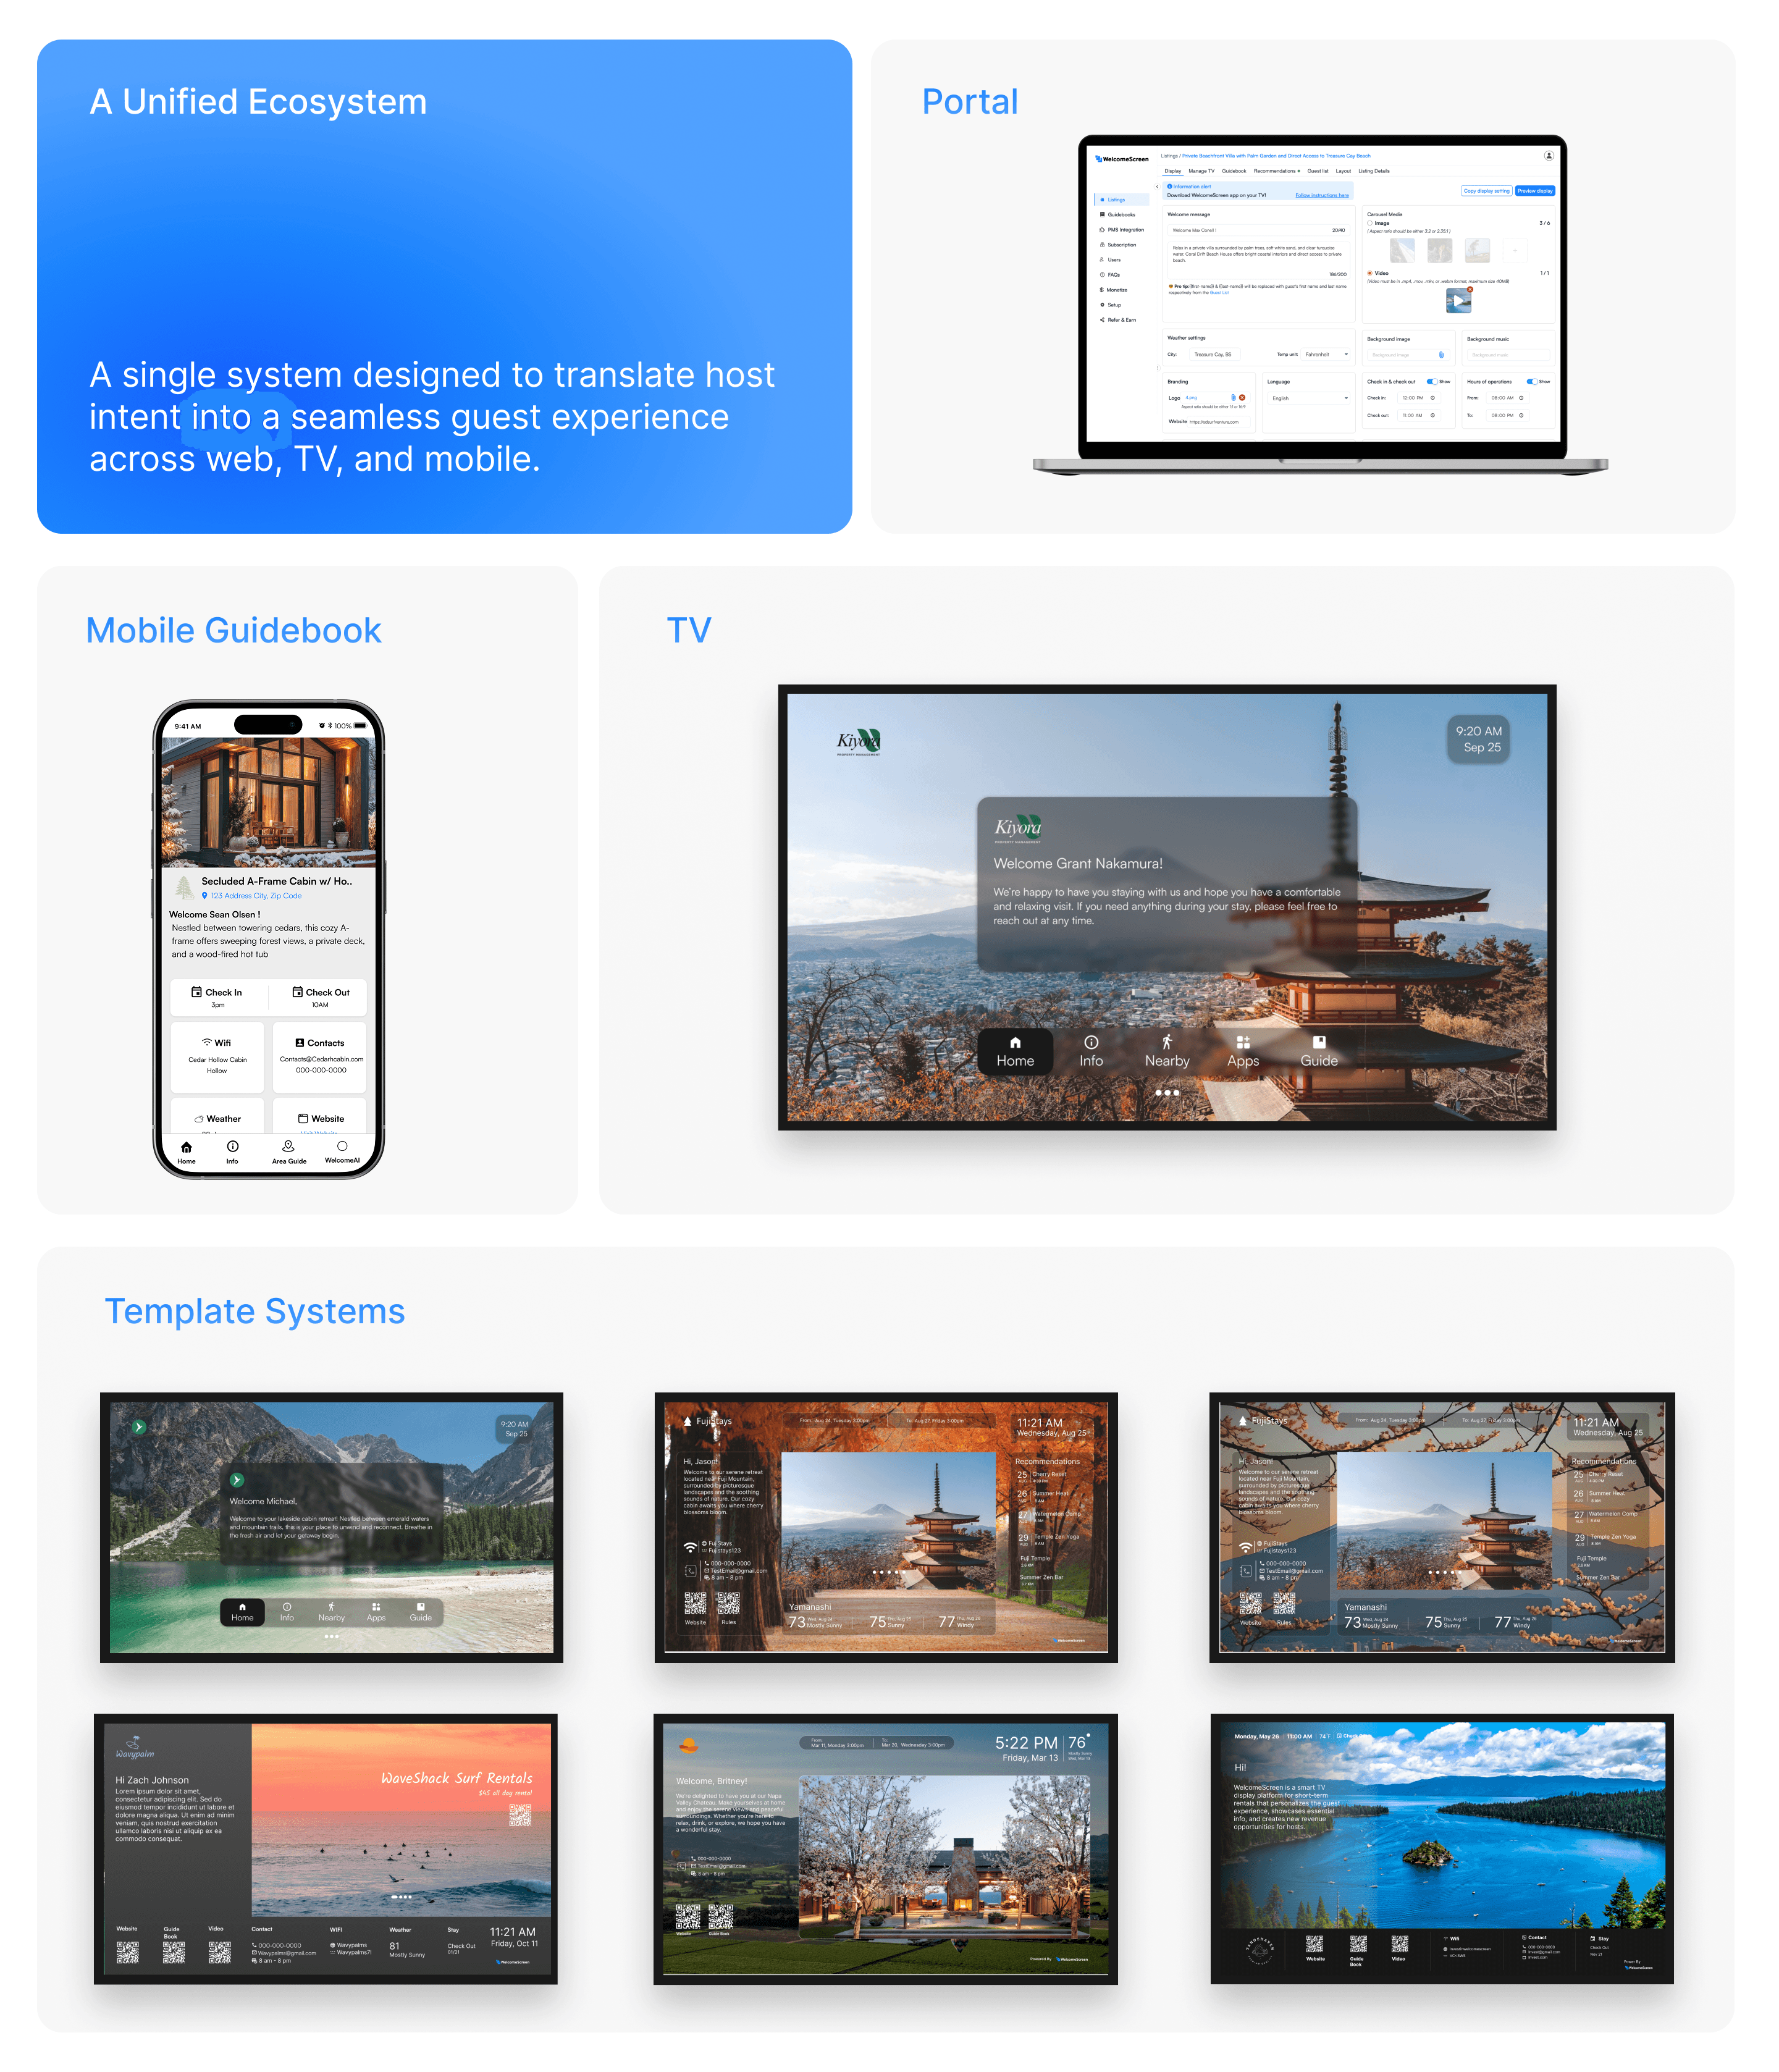Toggle Check in & check out Show switch
Image resolution: width=1779 pixels, height=2072 pixels.
1432,381
